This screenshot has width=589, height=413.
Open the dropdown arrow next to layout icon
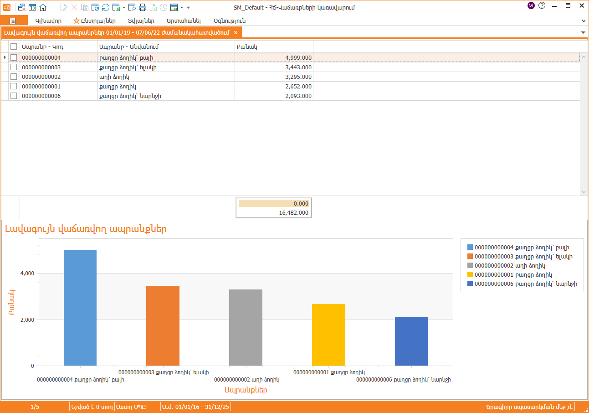click(182, 7)
